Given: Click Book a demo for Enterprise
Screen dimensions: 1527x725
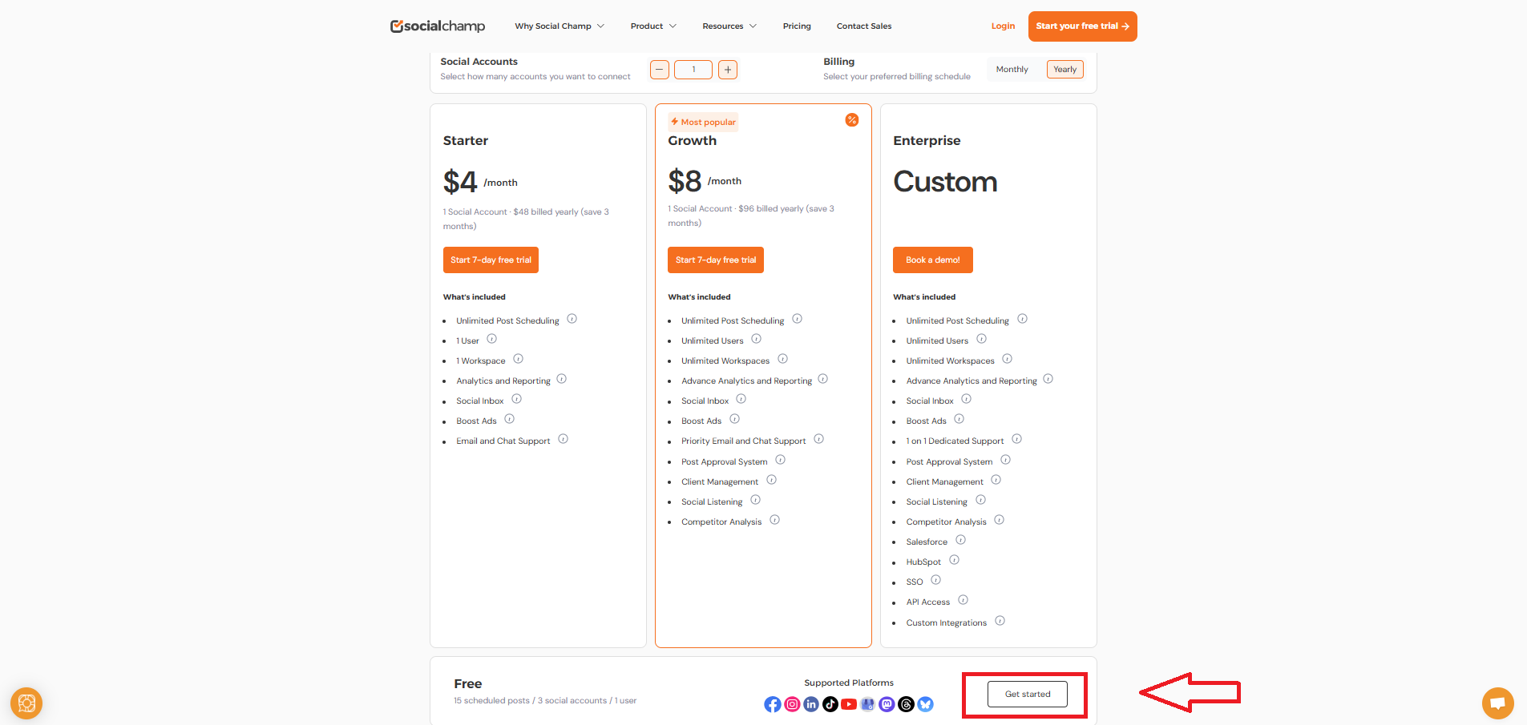Looking at the screenshot, I should coord(933,260).
